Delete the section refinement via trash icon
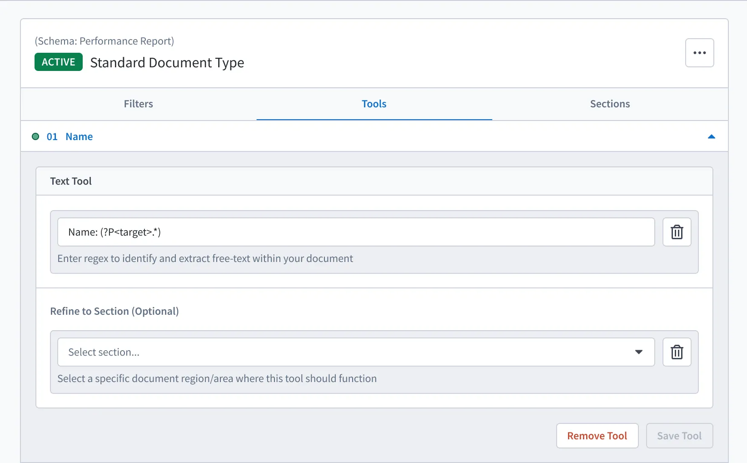 [x=677, y=352]
